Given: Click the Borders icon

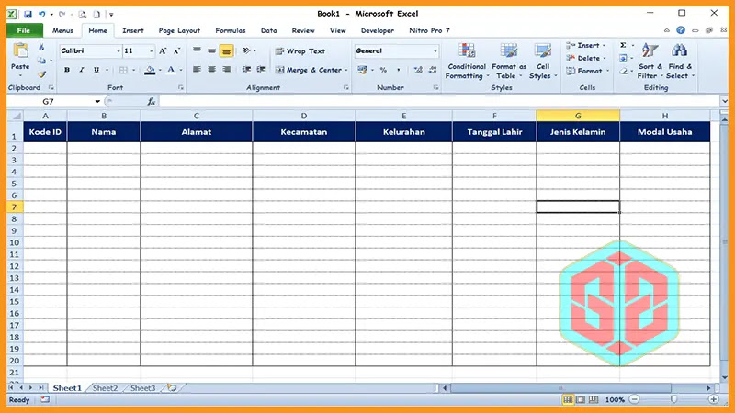Looking at the screenshot, I should pyautogui.click(x=123, y=71).
